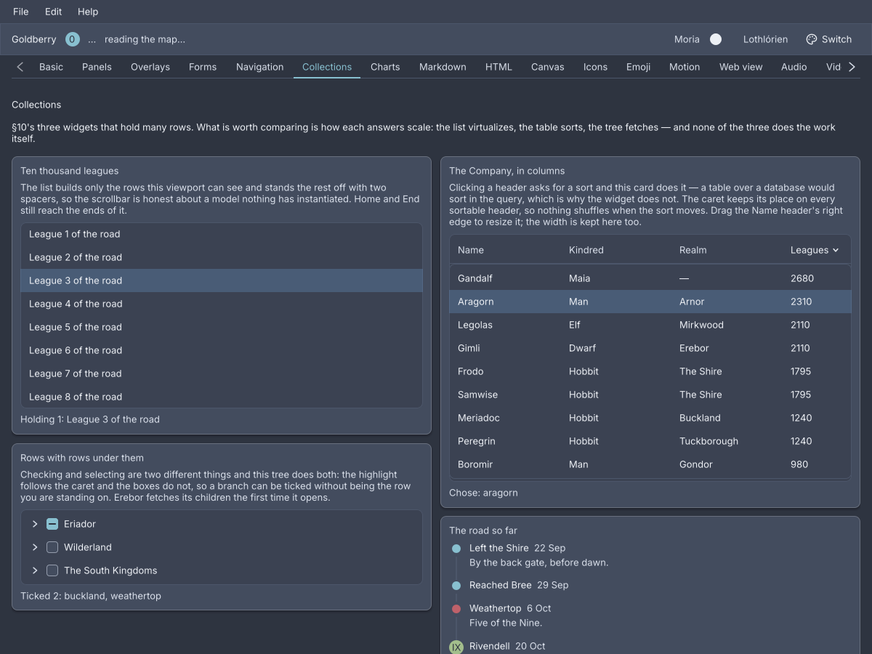Screen dimensions: 872x654
Task: Click the Lothlórien label
Action: coord(765,39)
